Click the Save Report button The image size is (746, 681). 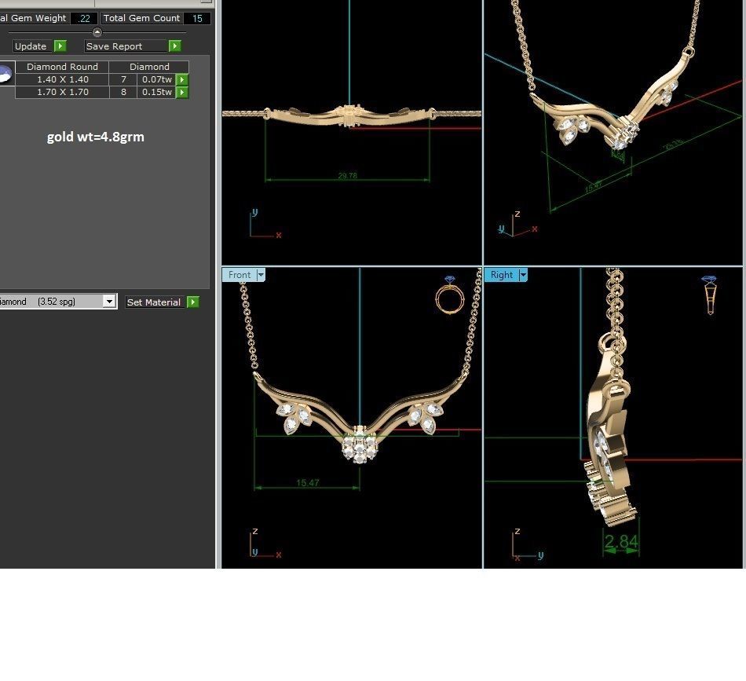(x=126, y=46)
